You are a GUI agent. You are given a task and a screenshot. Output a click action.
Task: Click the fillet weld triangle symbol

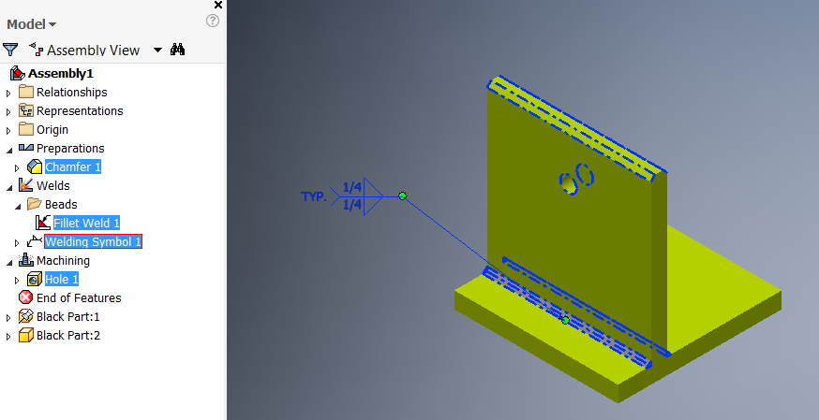[x=374, y=196]
